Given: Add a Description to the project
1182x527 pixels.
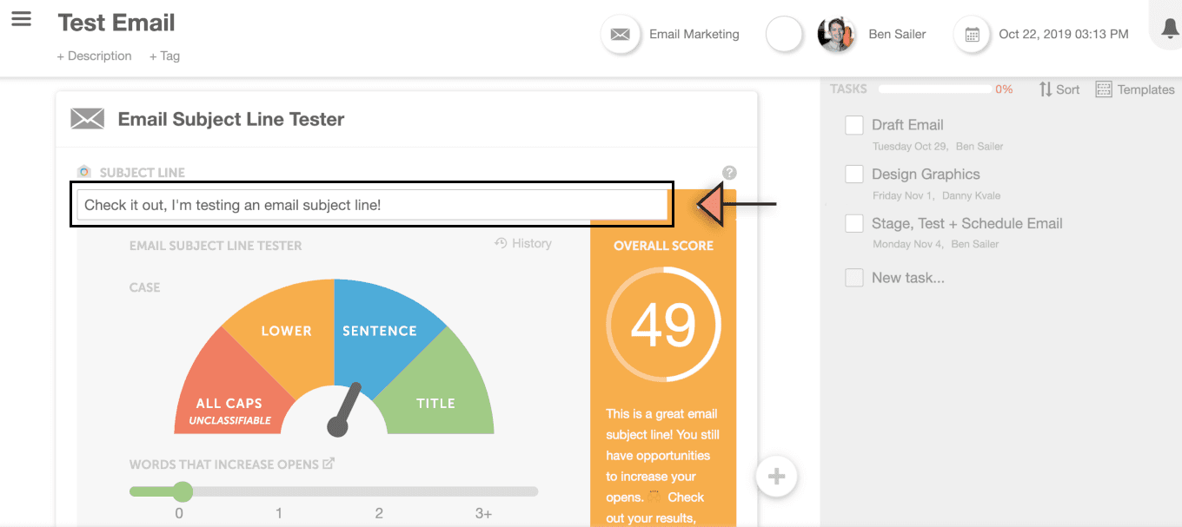Looking at the screenshot, I should pyautogui.click(x=95, y=56).
